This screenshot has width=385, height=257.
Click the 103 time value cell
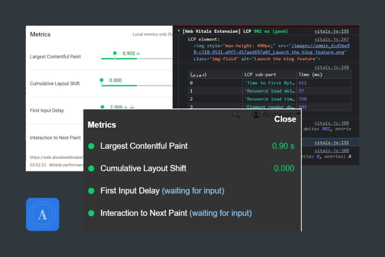click(x=324, y=107)
